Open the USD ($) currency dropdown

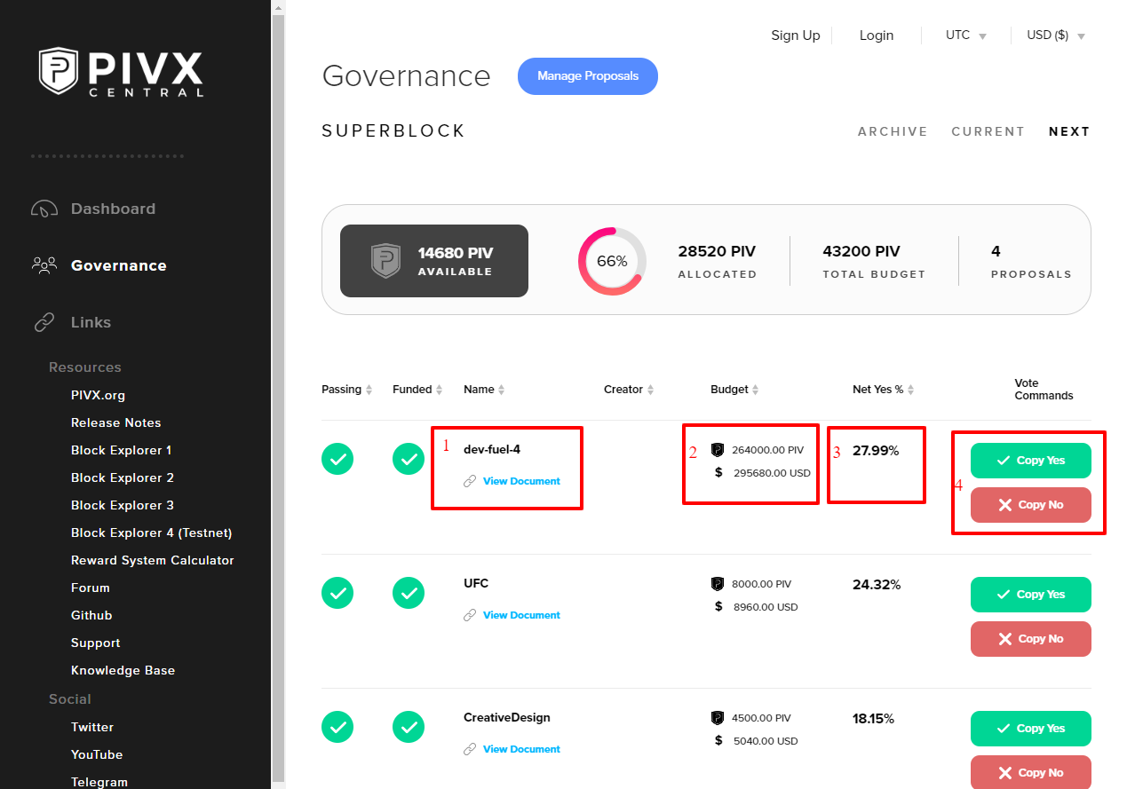tap(1056, 36)
